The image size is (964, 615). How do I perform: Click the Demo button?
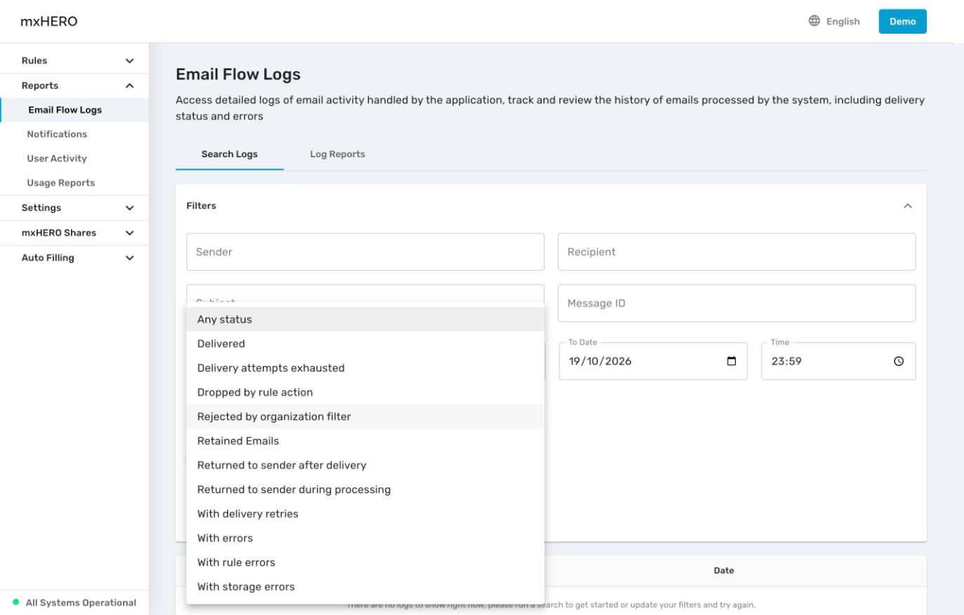902,21
